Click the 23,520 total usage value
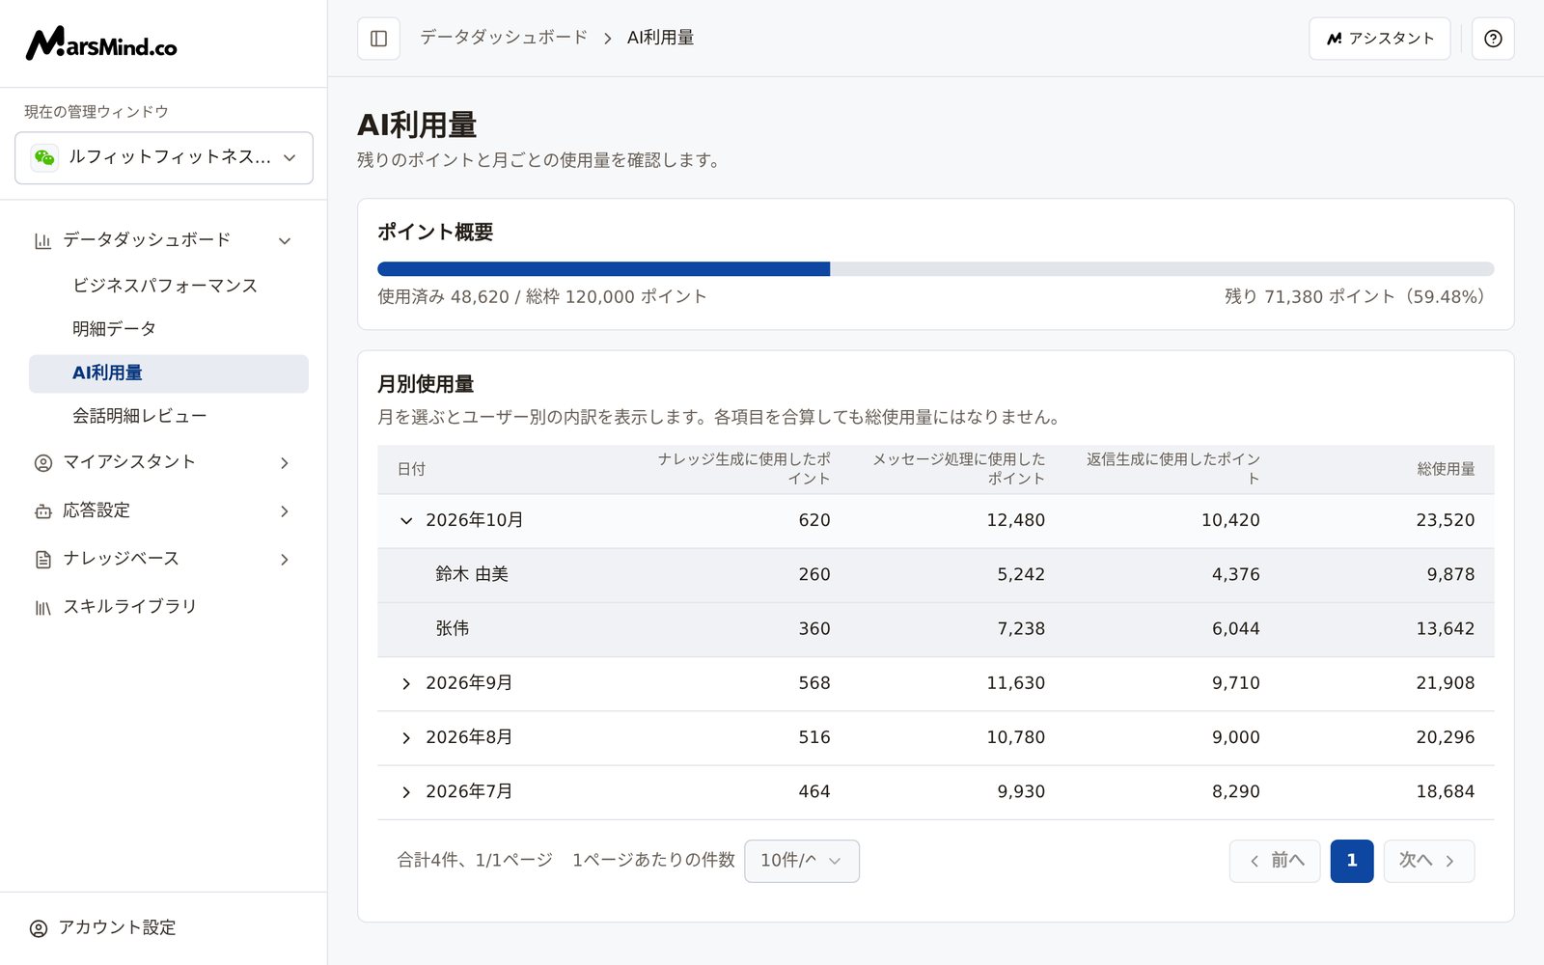The width and height of the screenshot is (1544, 965). (x=1446, y=520)
